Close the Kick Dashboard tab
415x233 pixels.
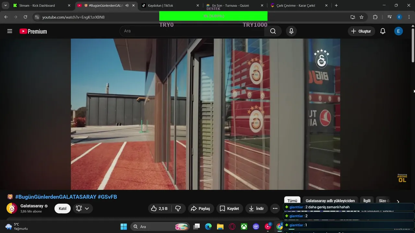69,6
